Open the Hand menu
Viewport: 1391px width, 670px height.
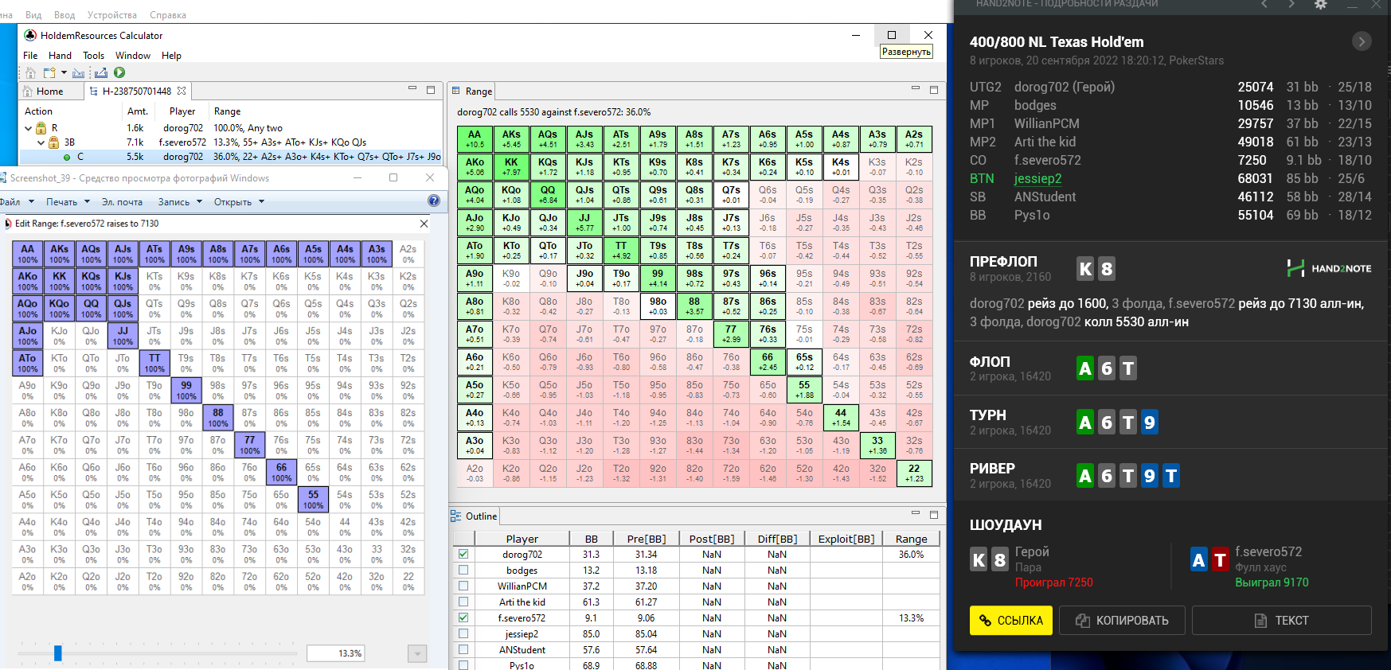tap(60, 55)
